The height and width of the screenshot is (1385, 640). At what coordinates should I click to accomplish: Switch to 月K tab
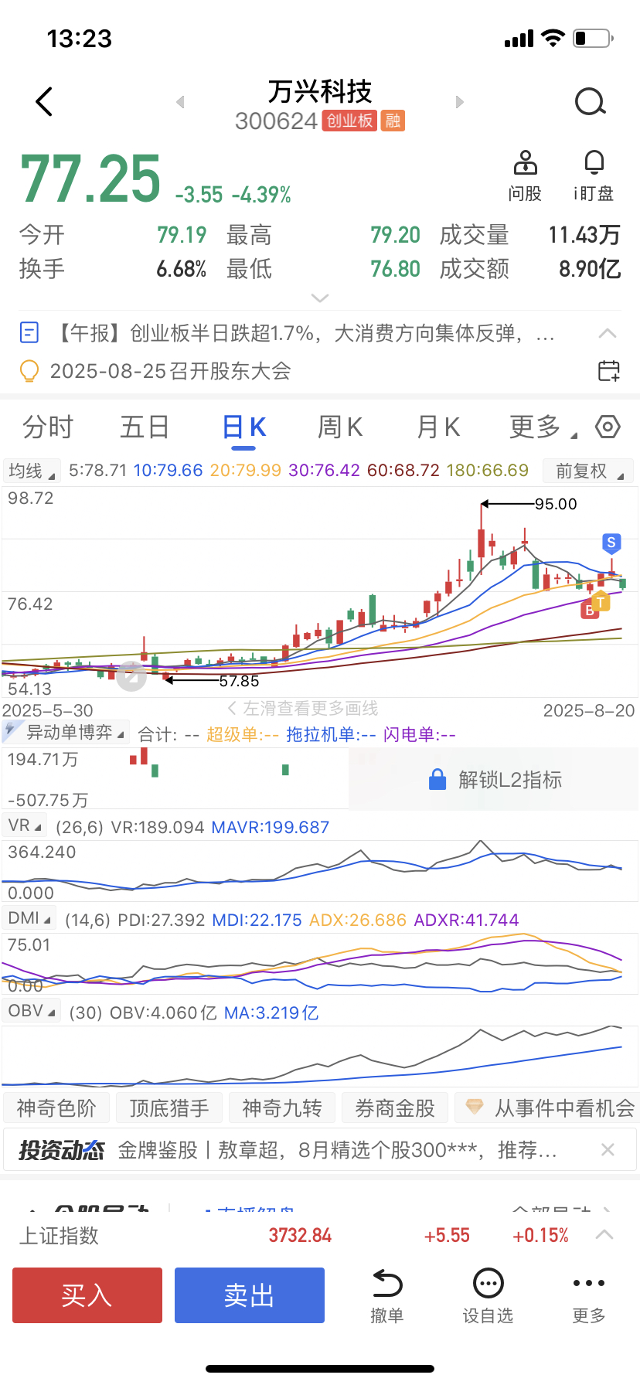tap(438, 427)
